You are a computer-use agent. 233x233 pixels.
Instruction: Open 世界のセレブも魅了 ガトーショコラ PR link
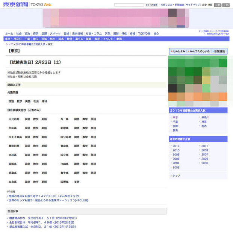48,200
